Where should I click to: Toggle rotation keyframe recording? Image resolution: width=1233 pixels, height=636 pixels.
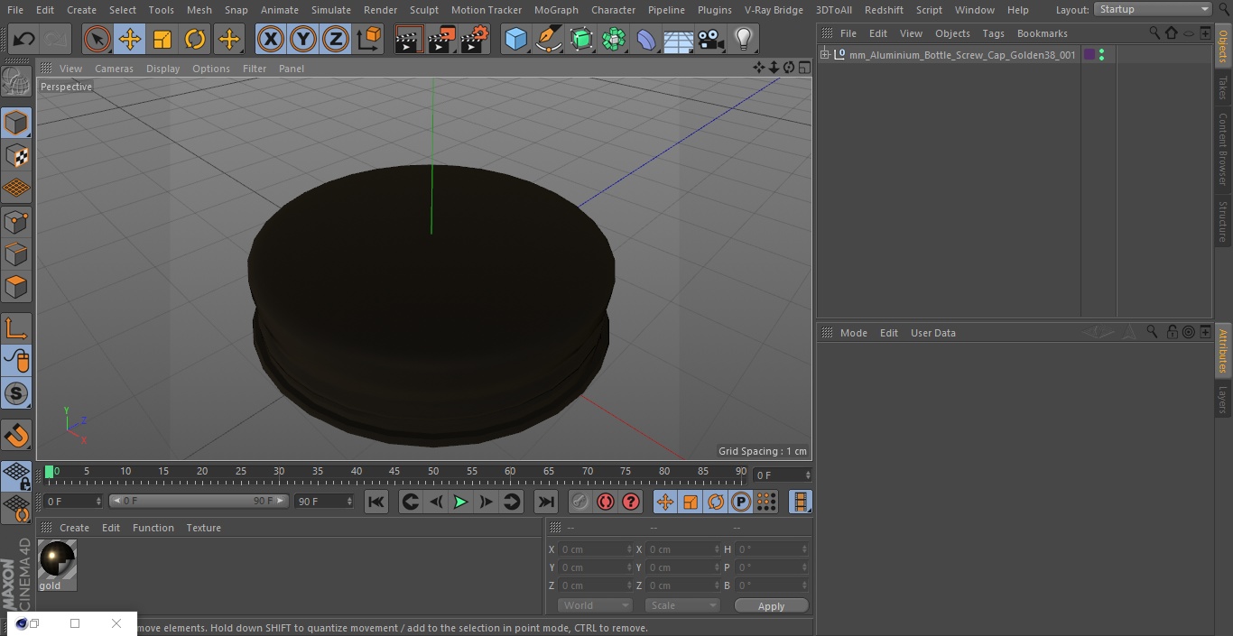click(716, 502)
